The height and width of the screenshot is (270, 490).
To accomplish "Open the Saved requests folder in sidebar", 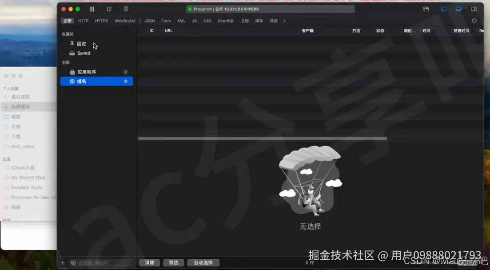I will click(x=83, y=53).
